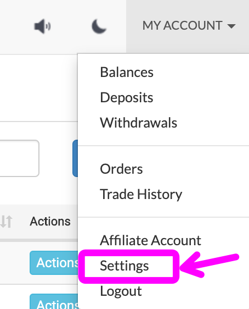Image resolution: width=249 pixels, height=309 pixels.
Task: Click into the empty text input box
Action: tap(19, 158)
